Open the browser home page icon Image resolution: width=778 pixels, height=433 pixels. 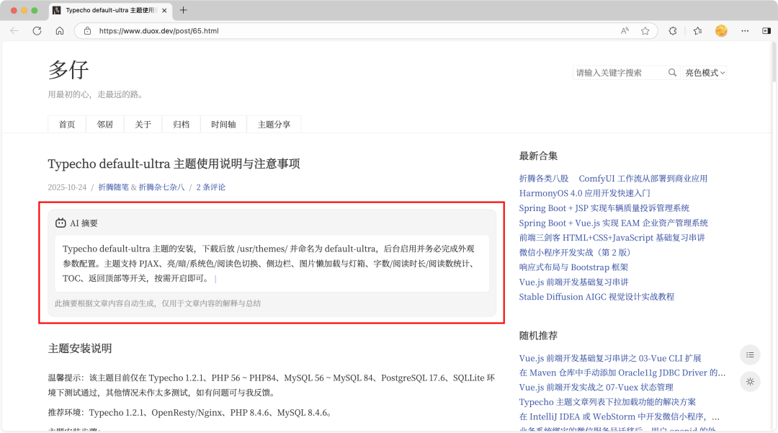(x=60, y=31)
